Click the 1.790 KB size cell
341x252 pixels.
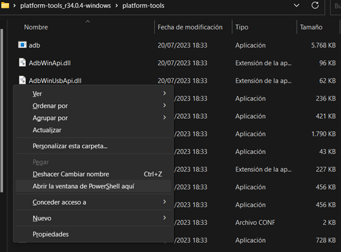point(324,134)
